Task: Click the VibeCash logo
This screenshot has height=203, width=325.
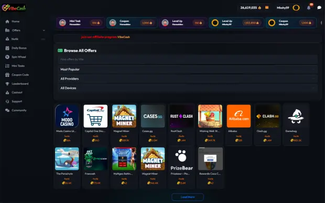Action: click(14, 8)
